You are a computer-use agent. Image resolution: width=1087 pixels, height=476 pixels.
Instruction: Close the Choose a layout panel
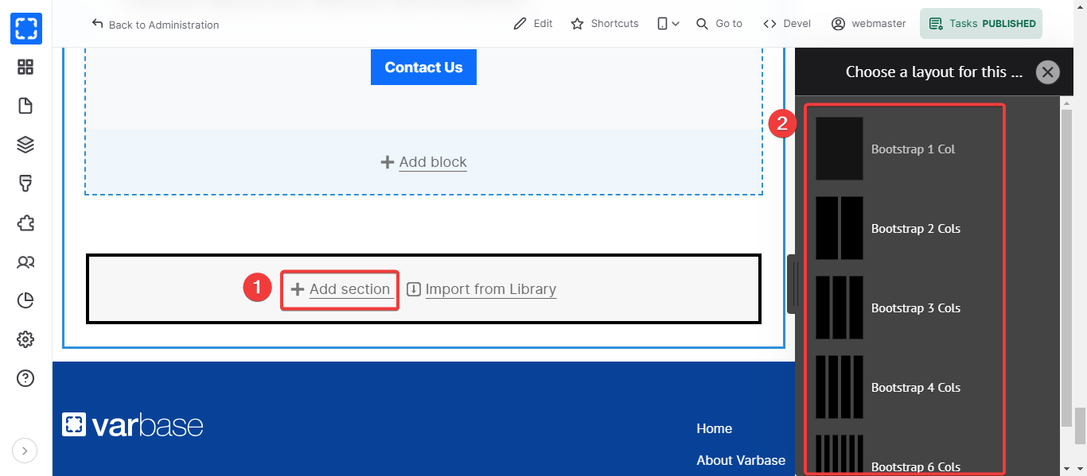pyautogui.click(x=1047, y=72)
